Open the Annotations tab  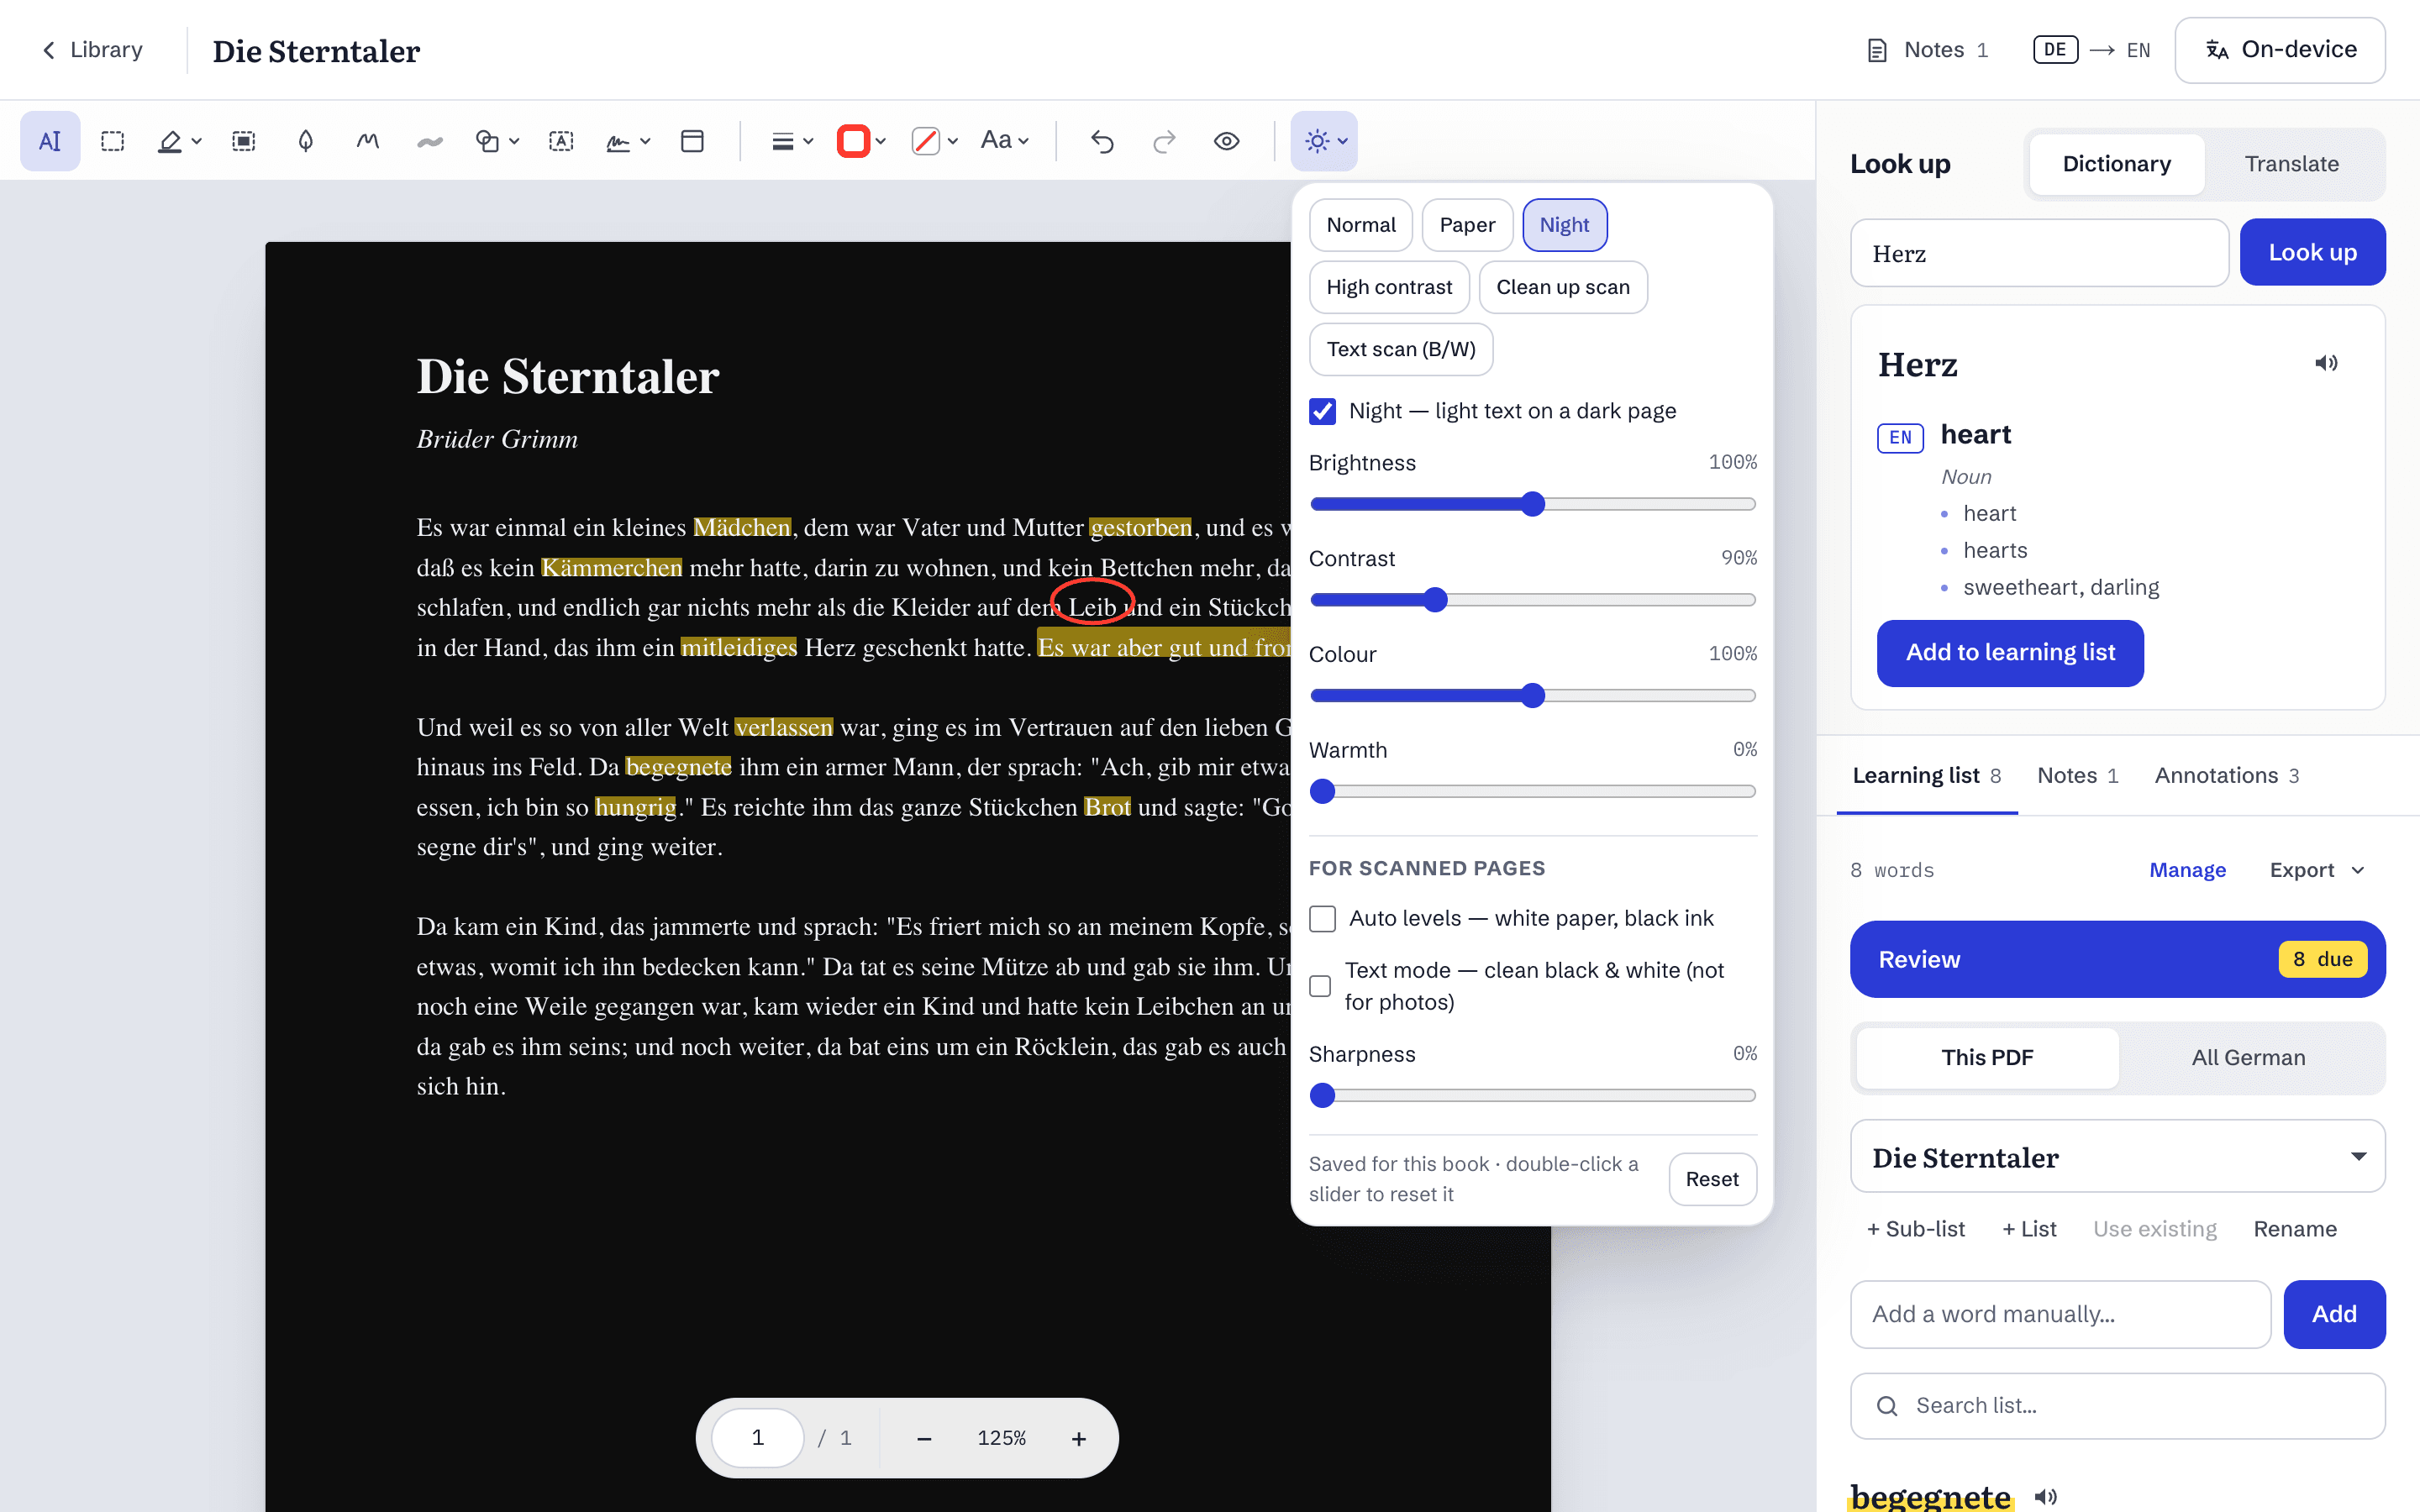coord(2226,776)
